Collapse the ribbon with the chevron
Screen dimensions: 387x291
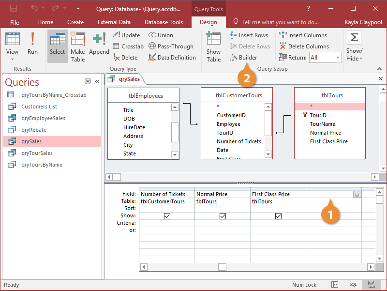pos(379,69)
